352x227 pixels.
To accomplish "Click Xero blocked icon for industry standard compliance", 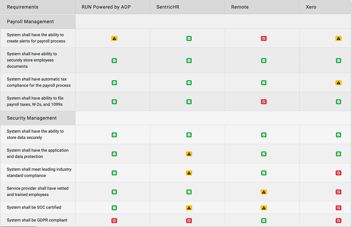I will pyautogui.click(x=338, y=173).
